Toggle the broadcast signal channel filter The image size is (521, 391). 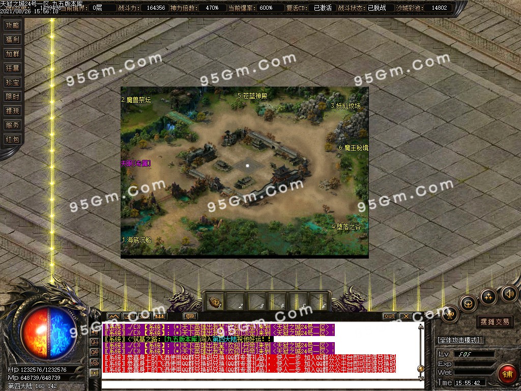click(x=95, y=373)
